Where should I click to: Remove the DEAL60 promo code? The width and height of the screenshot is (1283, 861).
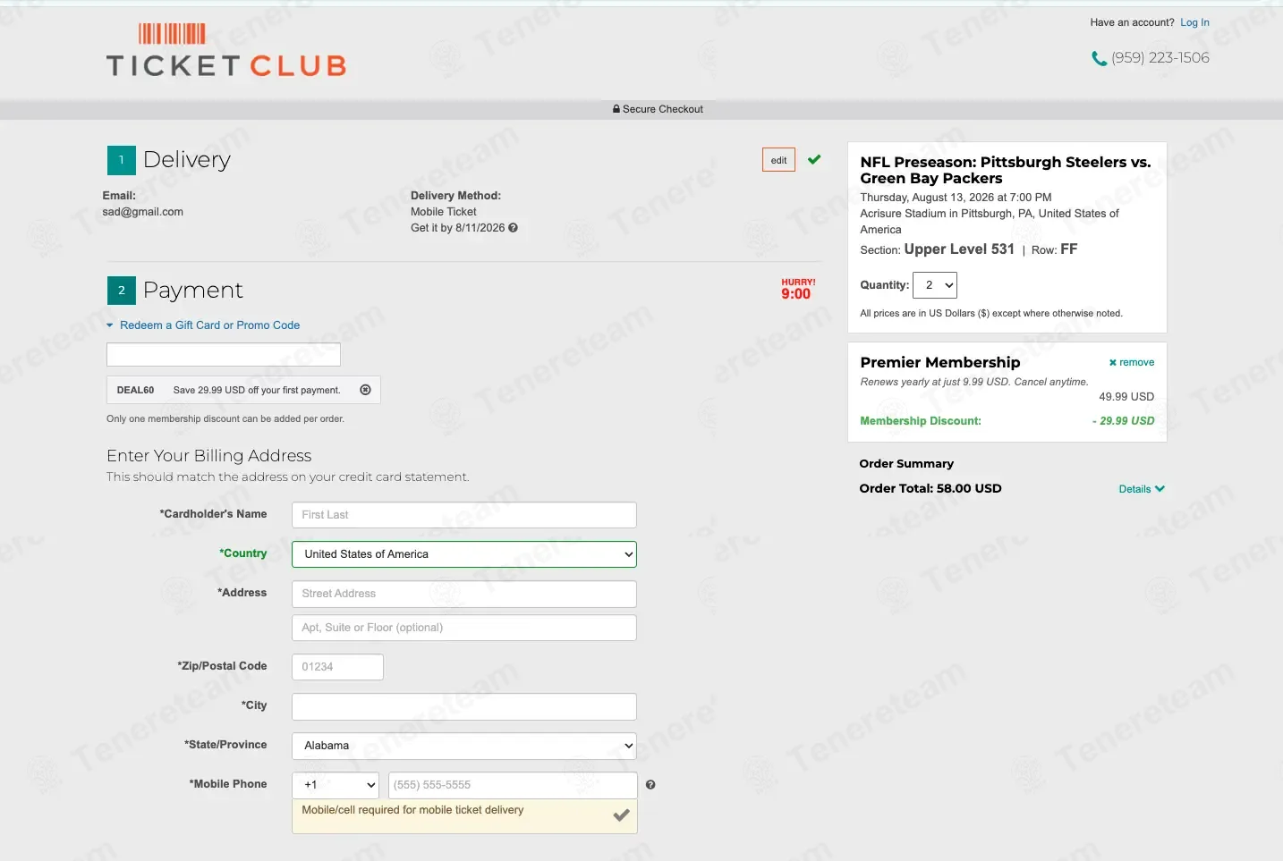pos(365,390)
